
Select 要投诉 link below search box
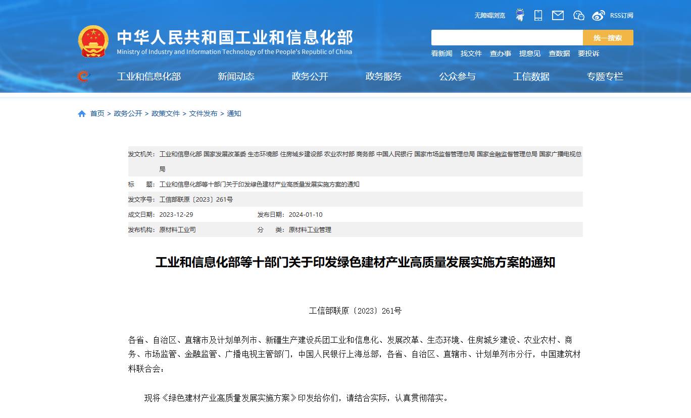coord(588,53)
